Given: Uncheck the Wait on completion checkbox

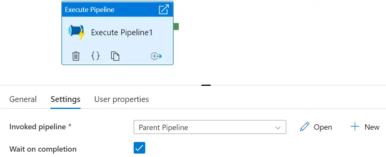Looking at the screenshot, I should click(x=139, y=148).
